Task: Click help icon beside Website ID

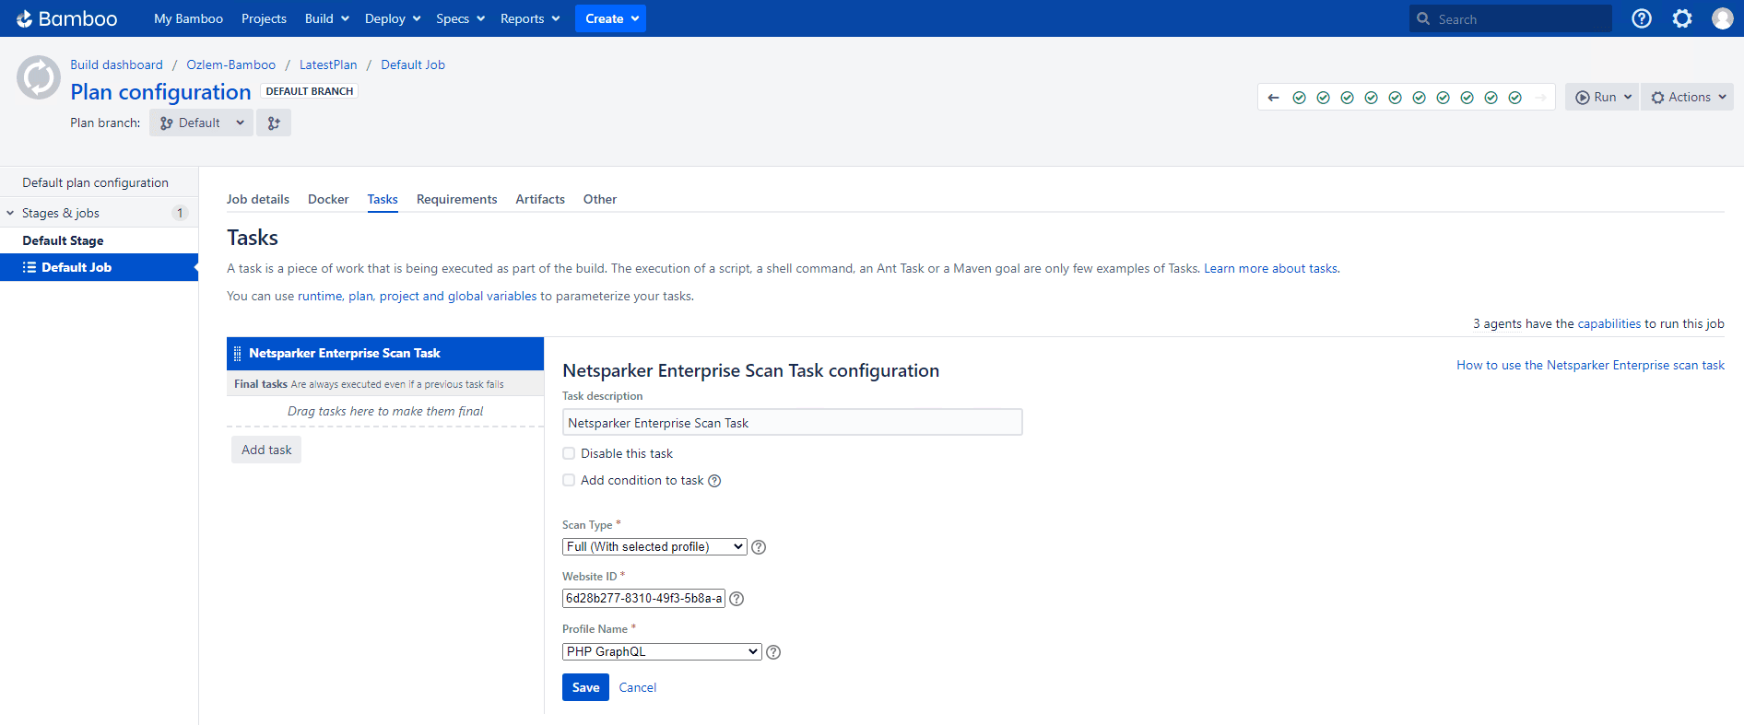Action: (736, 599)
